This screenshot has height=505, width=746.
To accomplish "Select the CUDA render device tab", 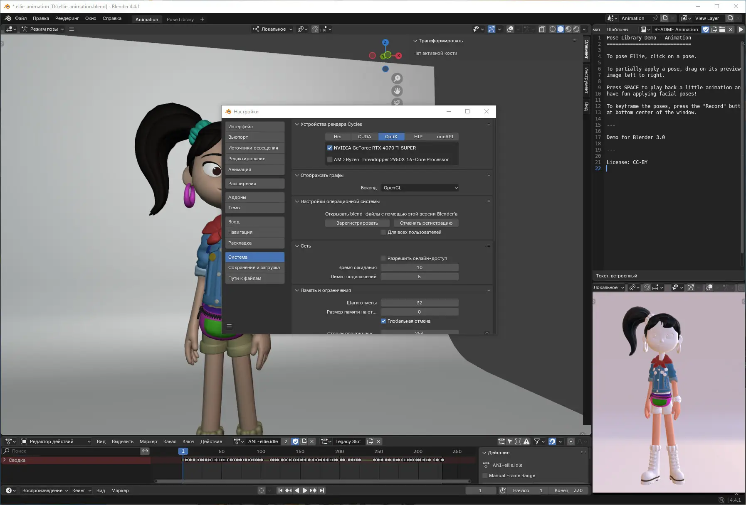I will pos(364,137).
